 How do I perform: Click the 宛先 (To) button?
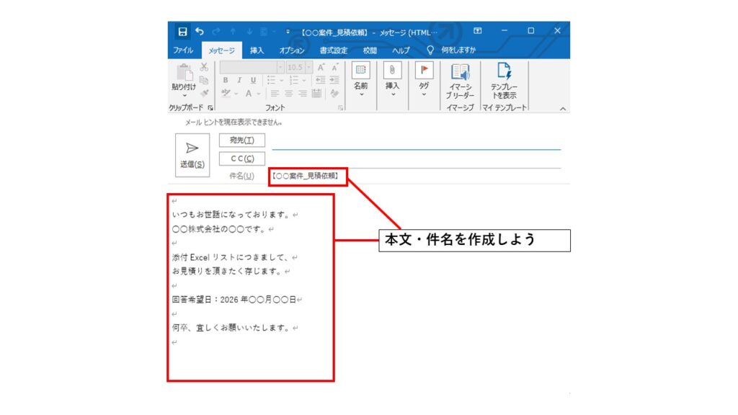pos(241,140)
